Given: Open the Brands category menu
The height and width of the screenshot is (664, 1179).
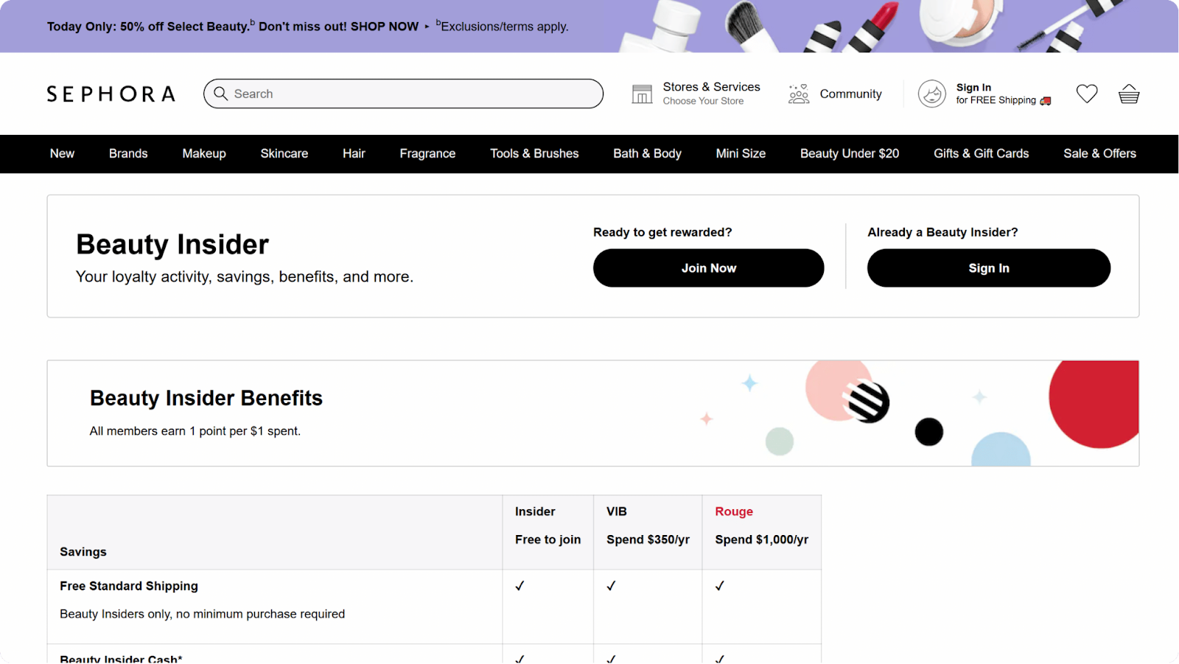Looking at the screenshot, I should [127, 153].
